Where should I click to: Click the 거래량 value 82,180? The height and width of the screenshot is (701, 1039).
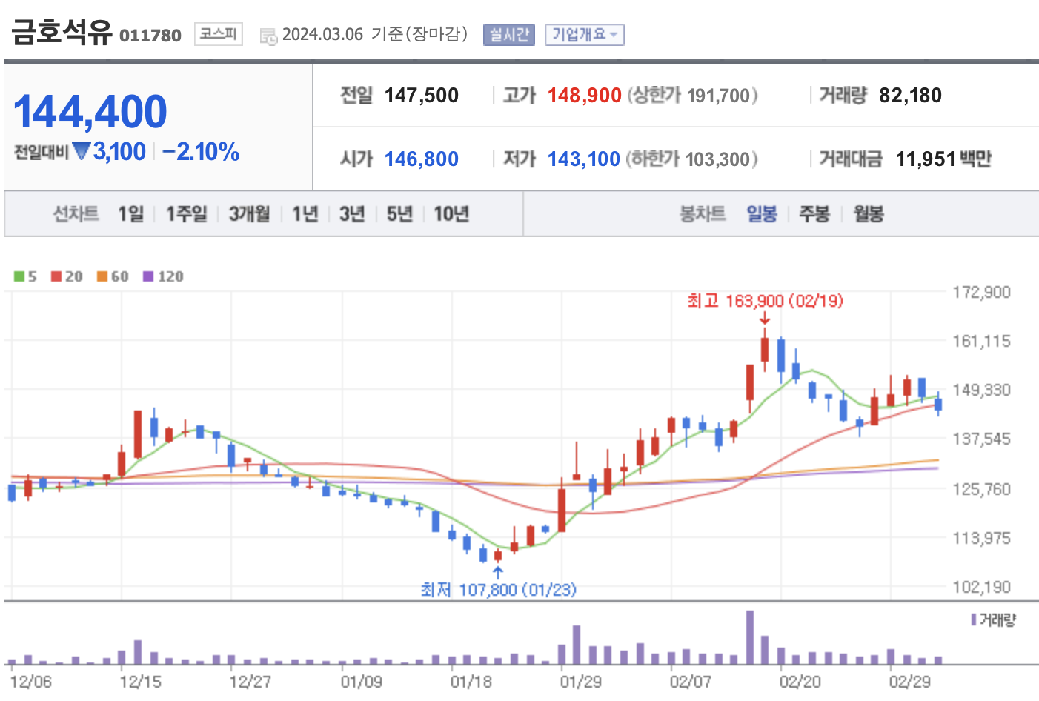click(910, 96)
